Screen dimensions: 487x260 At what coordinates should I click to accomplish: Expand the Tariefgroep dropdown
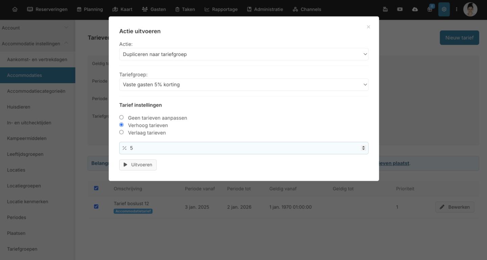(244, 85)
